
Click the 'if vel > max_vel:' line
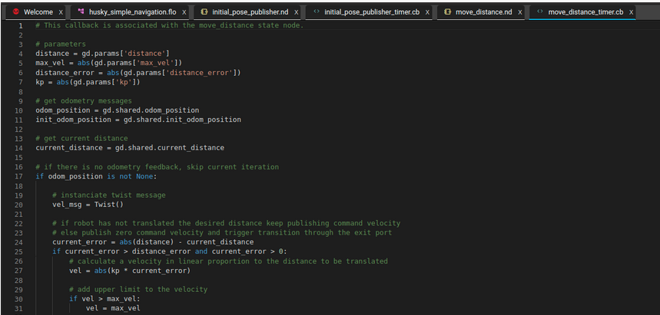(x=104, y=299)
